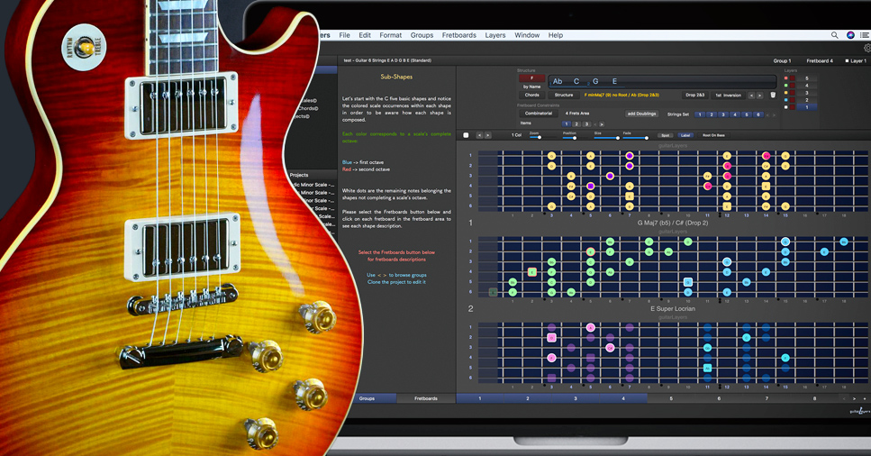871x456 pixels.
Task: Open the Fretboards menu
Action: [x=458, y=35]
